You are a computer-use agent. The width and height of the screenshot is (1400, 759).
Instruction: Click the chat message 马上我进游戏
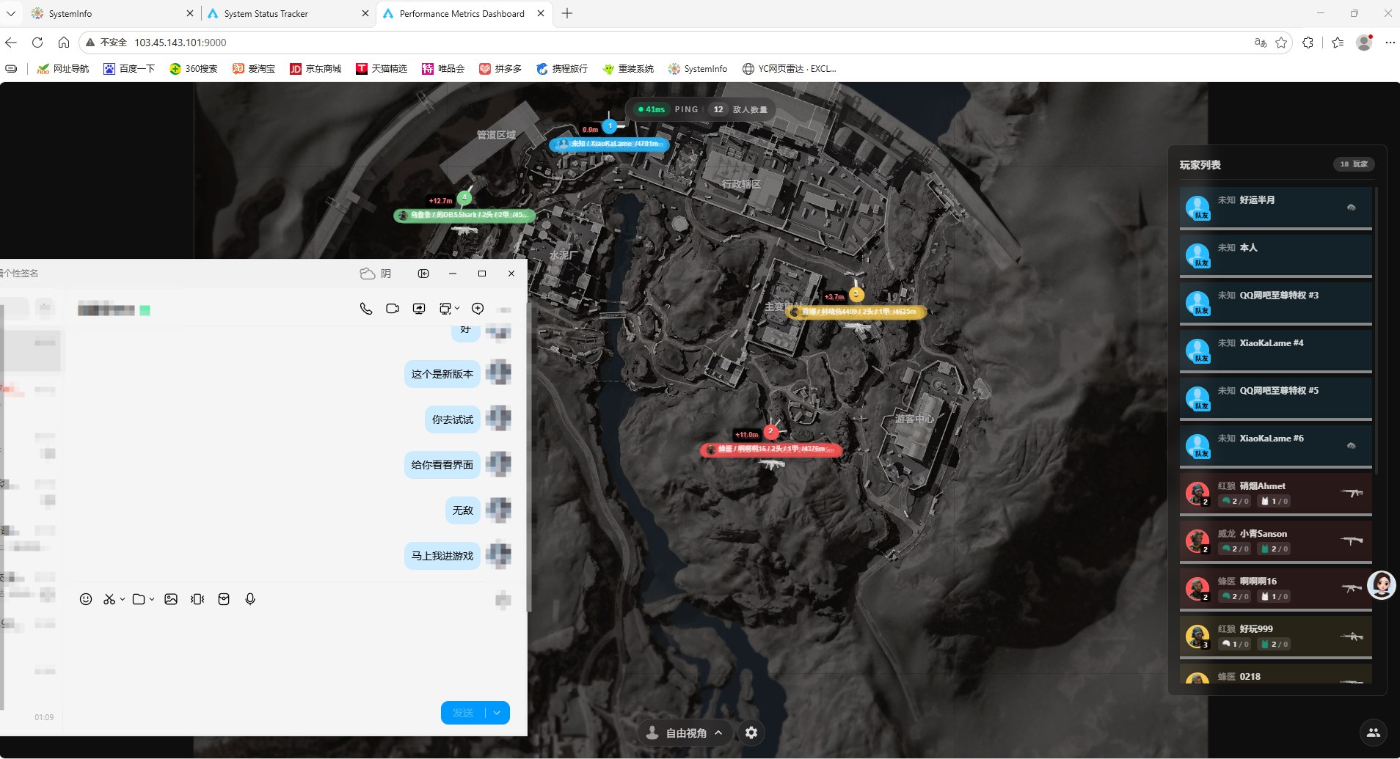click(x=442, y=556)
